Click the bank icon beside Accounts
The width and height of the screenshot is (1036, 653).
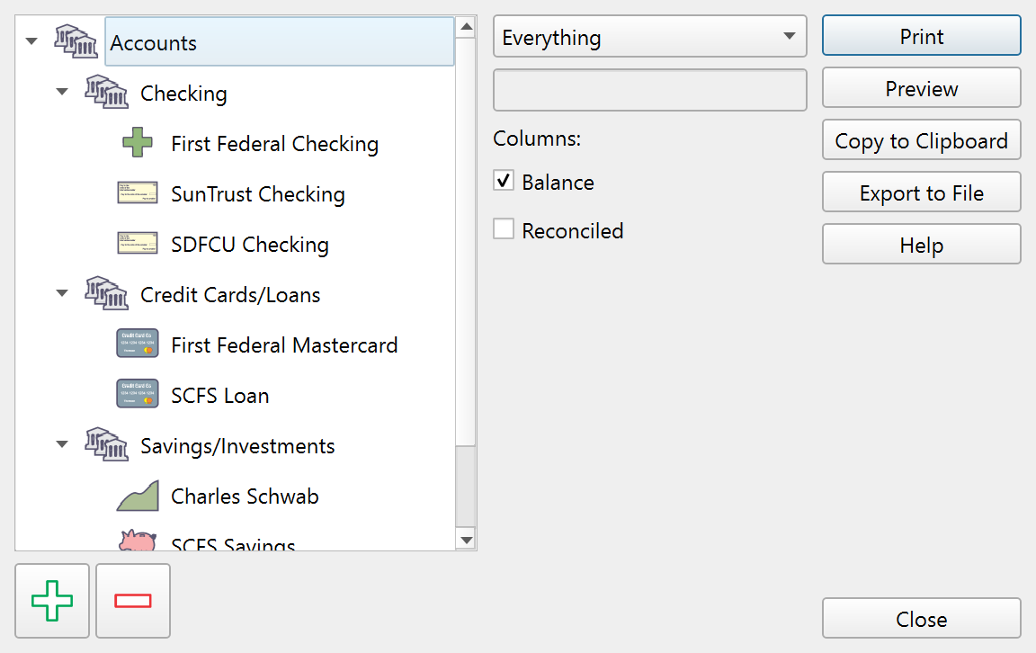76,41
